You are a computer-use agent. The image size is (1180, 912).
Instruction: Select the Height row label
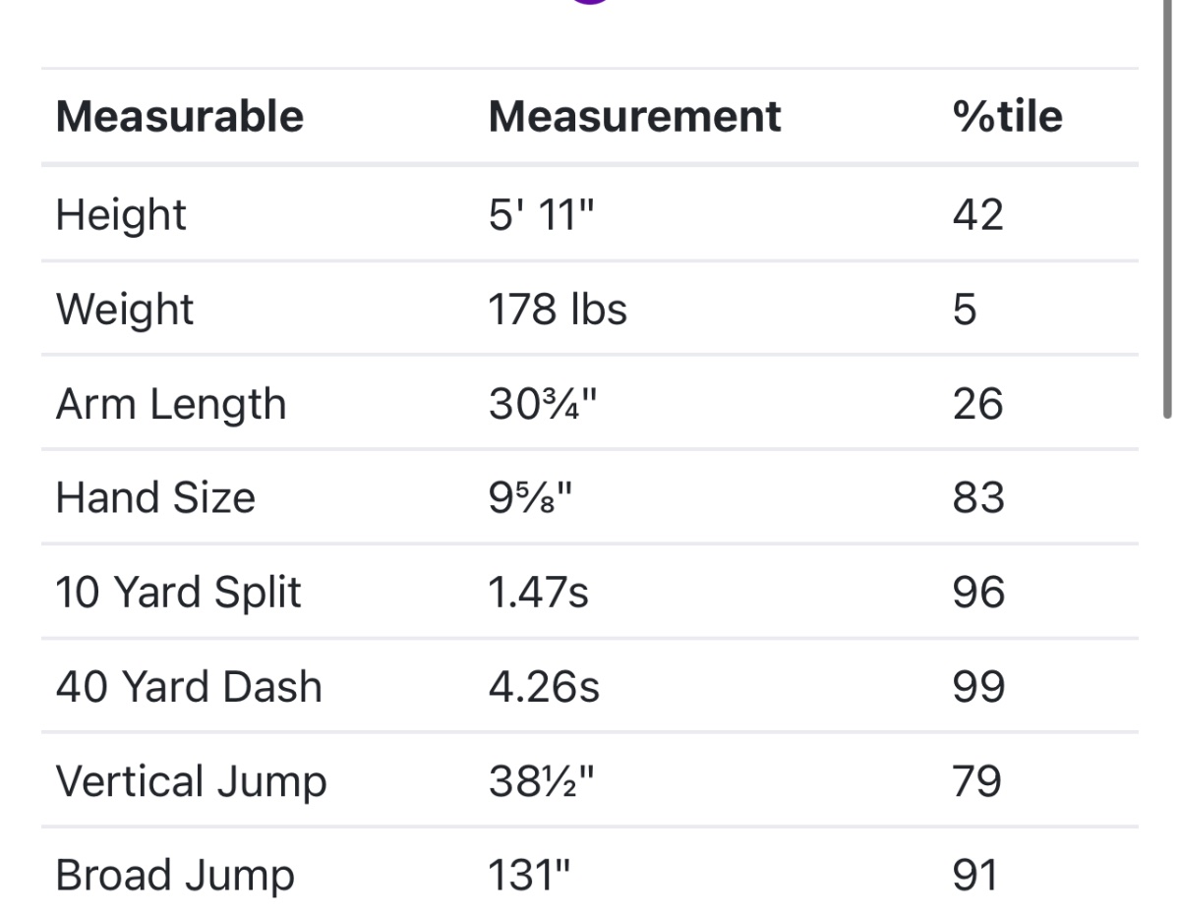(x=121, y=214)
